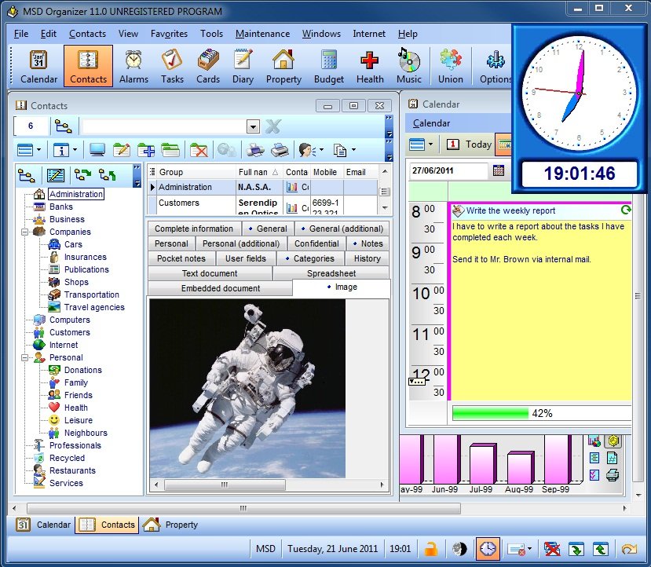
Task: Select the Banks group in tree
Action: (x=61, y=207)
